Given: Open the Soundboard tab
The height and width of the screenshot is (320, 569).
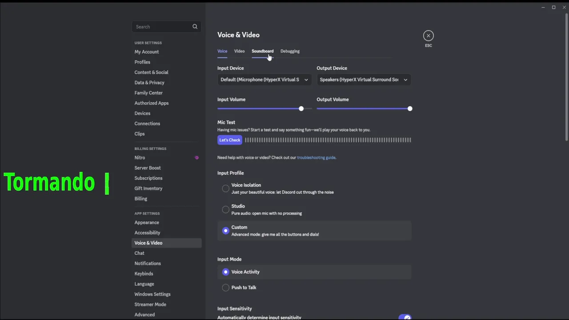Looking at the screenshot, I should point(262,51).
